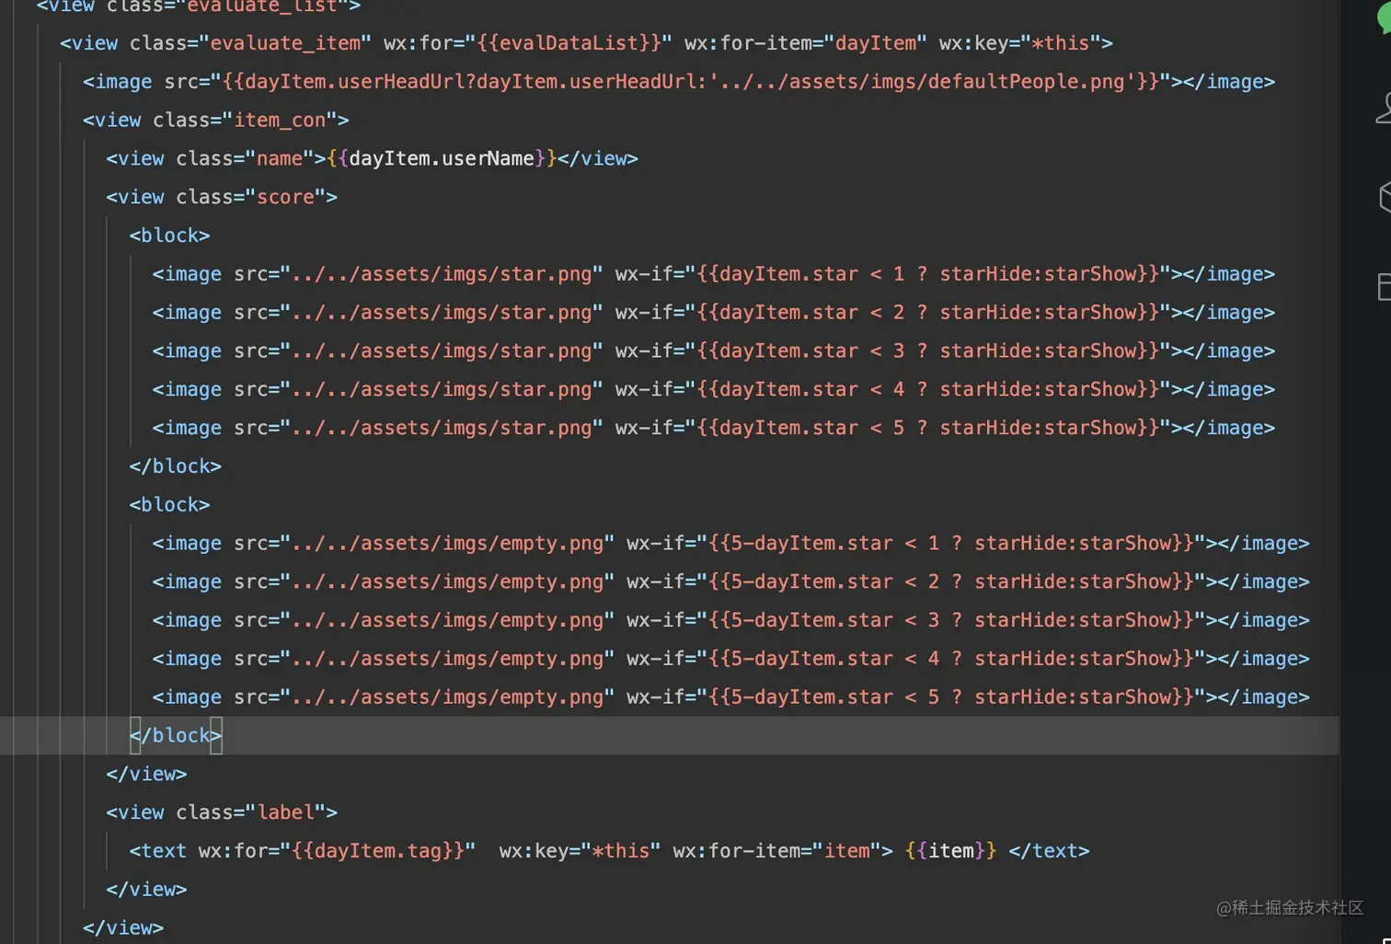This screenshot has height=944, width=1391.
Task: Click the last /view closing tag at the bottom
Action: 123,928
